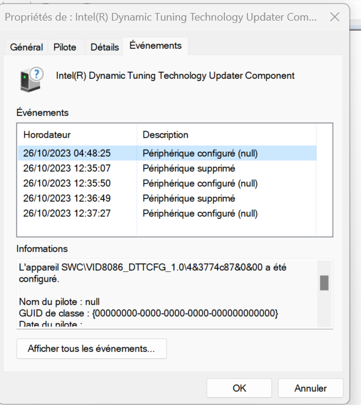Select the 04:48:25 event row
This screenshot has height=405, width=361.
[67, 153]
